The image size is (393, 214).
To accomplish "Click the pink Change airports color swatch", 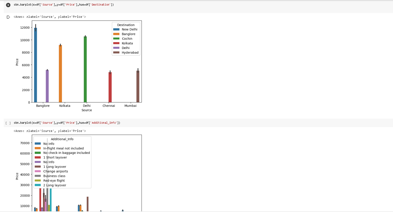I will [37, 171].
